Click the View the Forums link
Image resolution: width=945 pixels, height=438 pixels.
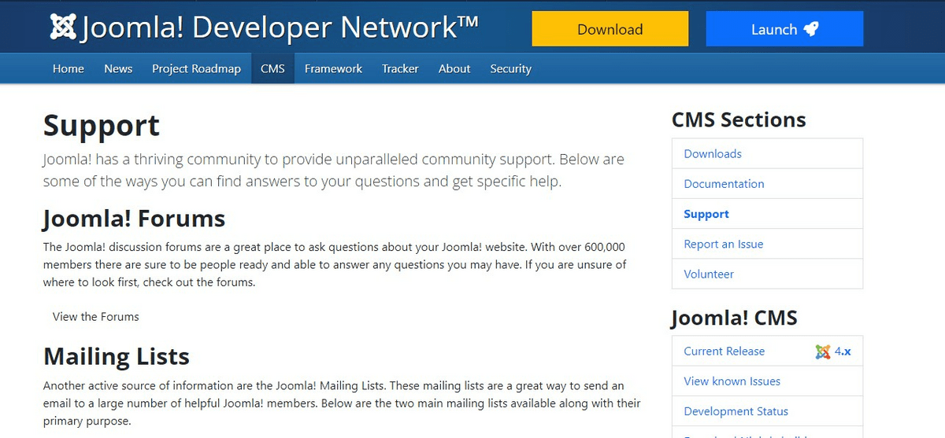pyautogui.click(x=96, y=317)
